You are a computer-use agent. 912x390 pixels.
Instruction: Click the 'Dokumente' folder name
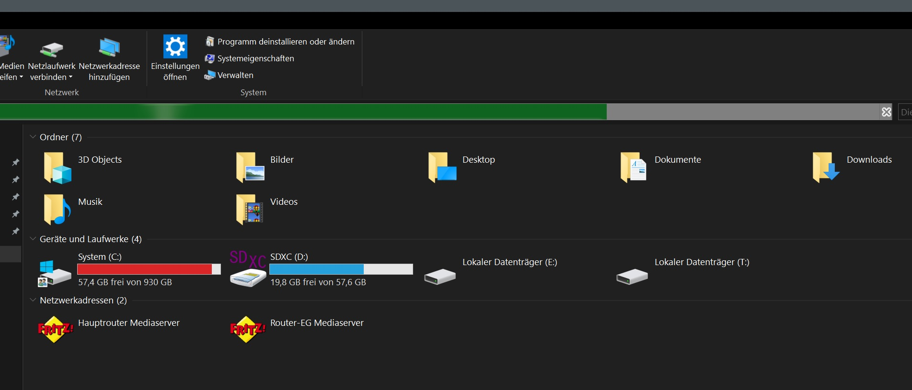(678, 160)
